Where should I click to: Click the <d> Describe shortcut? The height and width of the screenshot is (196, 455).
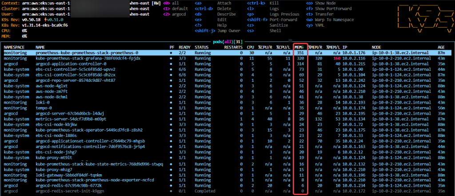pos(216,14)
